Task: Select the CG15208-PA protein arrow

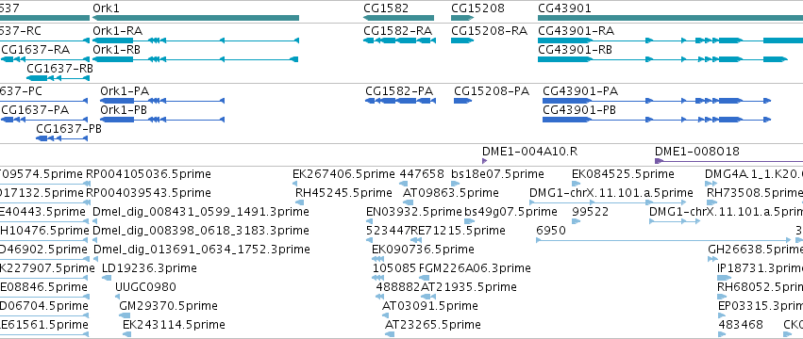Action: [x=463, y=101]
